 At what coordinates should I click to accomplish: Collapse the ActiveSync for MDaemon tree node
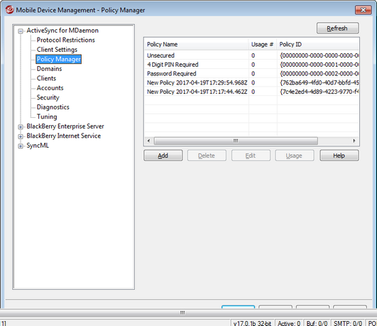(x=21, y=31)
